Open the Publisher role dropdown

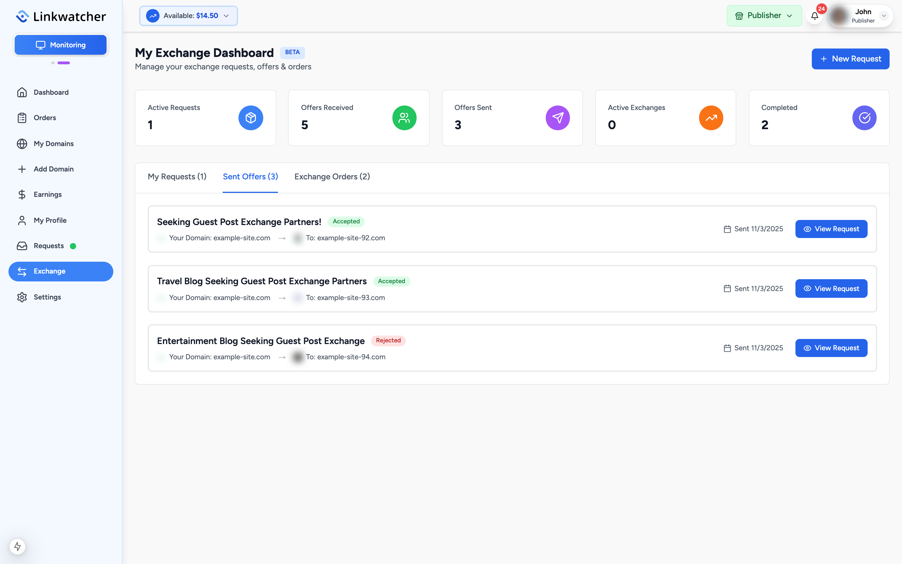[764, 16]
